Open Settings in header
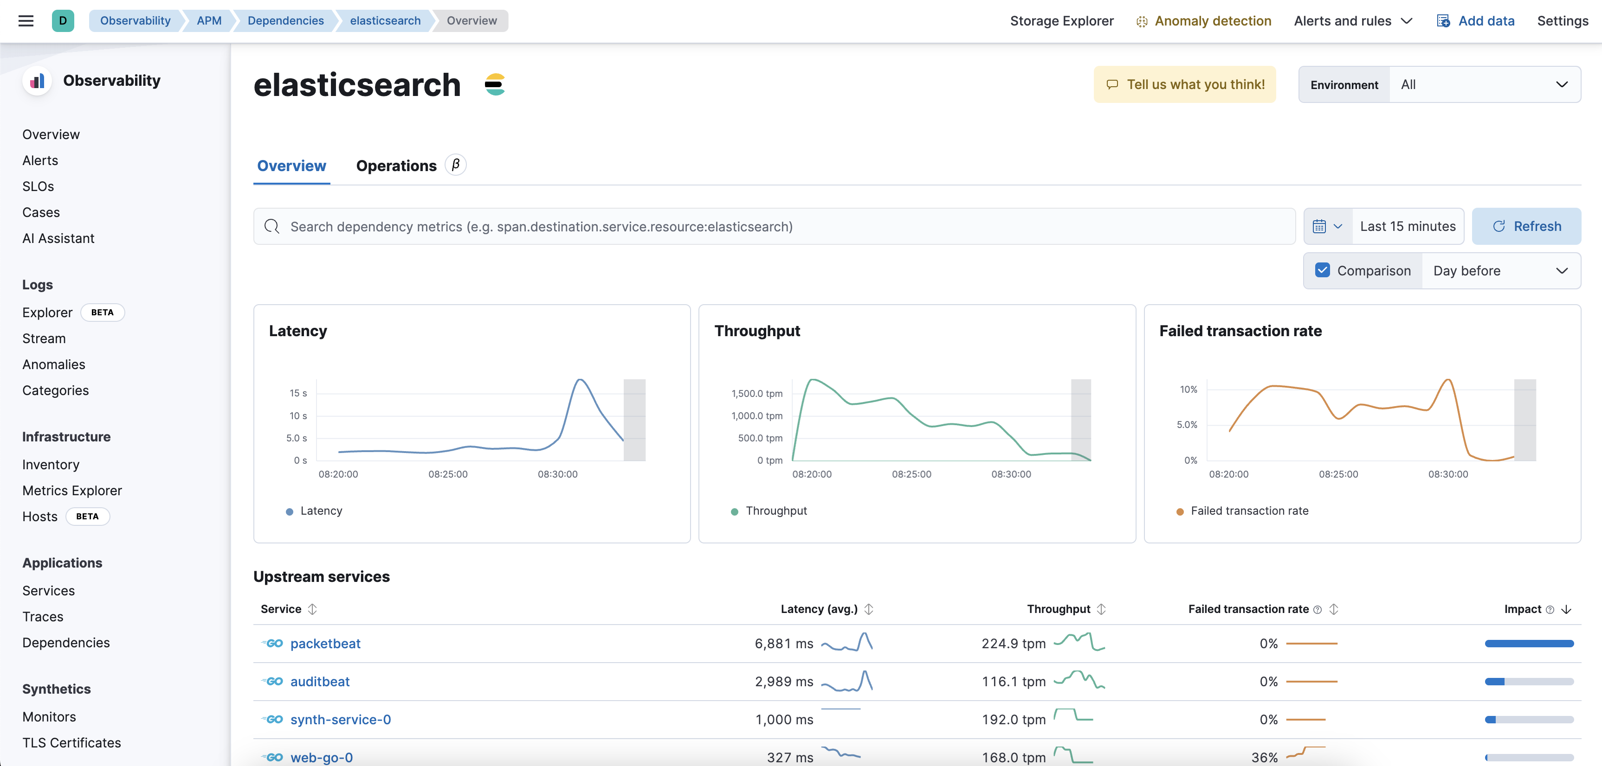Screen dimensions: 1602x766 click(1562, 21)
